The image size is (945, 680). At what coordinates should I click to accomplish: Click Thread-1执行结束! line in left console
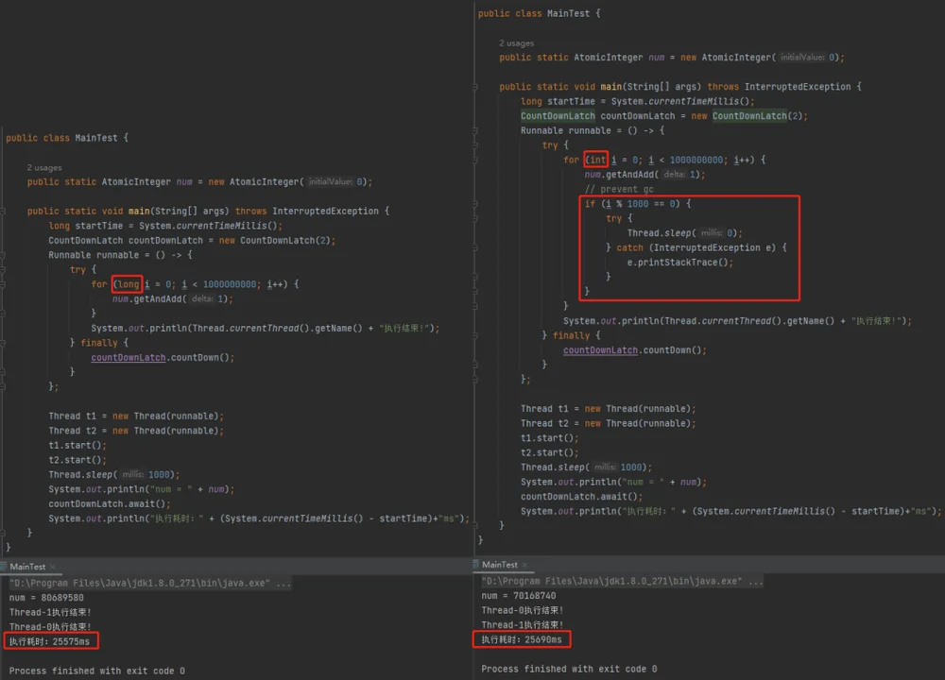point(50,613)
